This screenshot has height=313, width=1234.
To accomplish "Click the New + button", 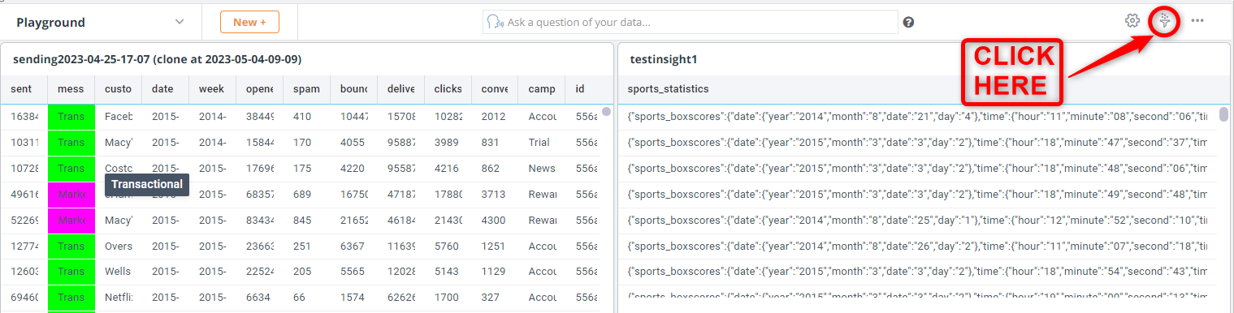I will (x=249, y=22).
